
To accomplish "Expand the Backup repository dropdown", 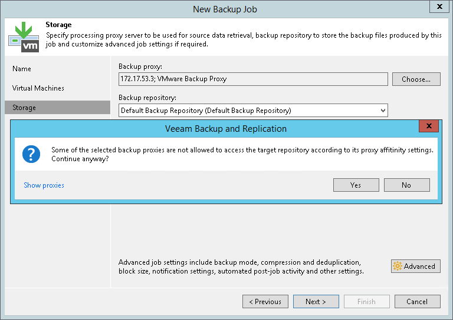I will click(x=383, y=110).
